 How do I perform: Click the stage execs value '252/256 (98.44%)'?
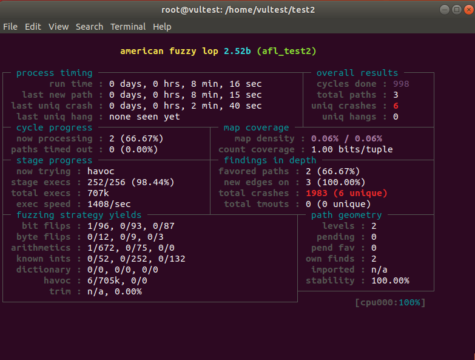tap(131, 182)
